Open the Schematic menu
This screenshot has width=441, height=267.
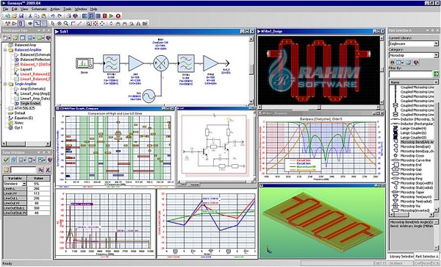pyautogui.click(x=39, y=9)
